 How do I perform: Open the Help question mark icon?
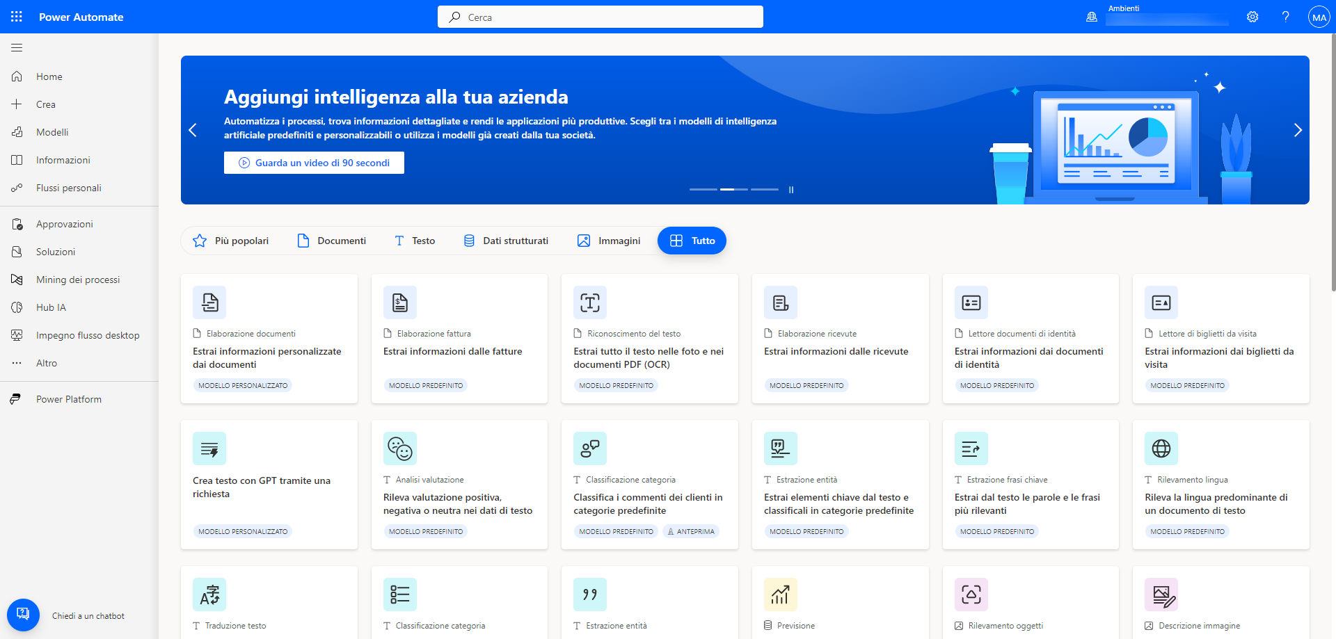1285,17
